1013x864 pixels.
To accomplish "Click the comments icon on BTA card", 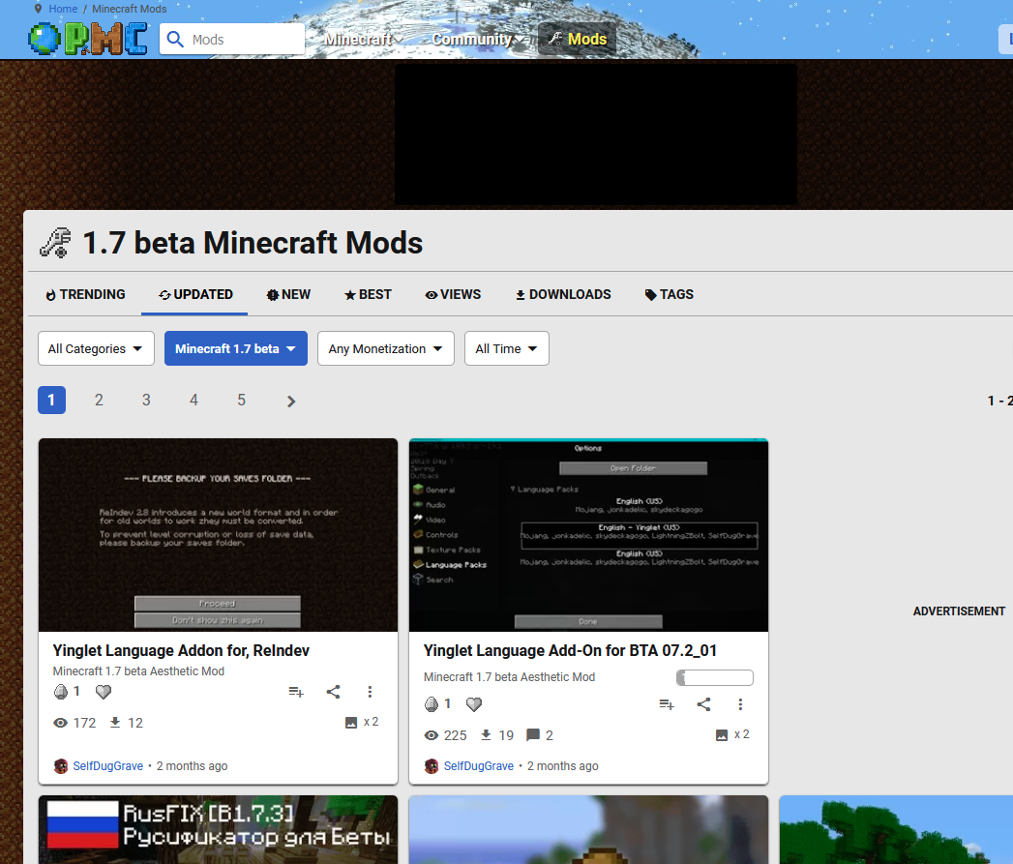I will (533, 735).
